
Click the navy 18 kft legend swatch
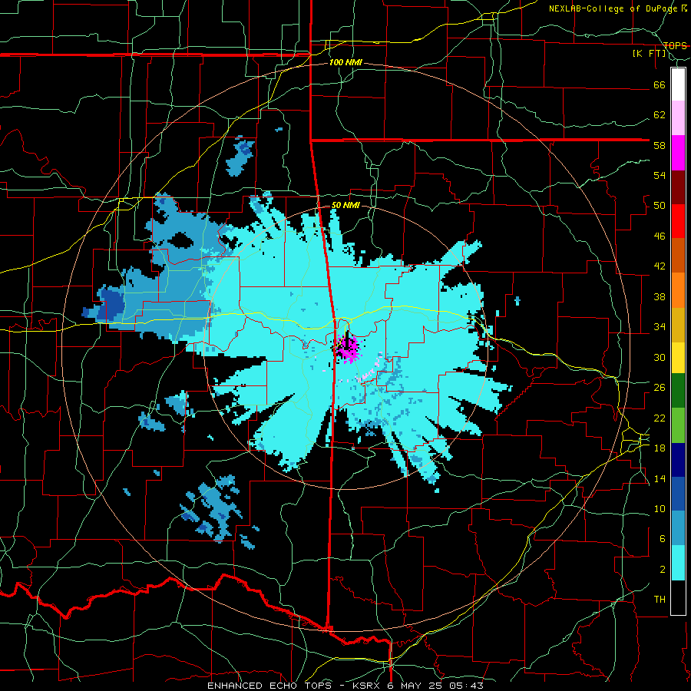coord(678,460)
